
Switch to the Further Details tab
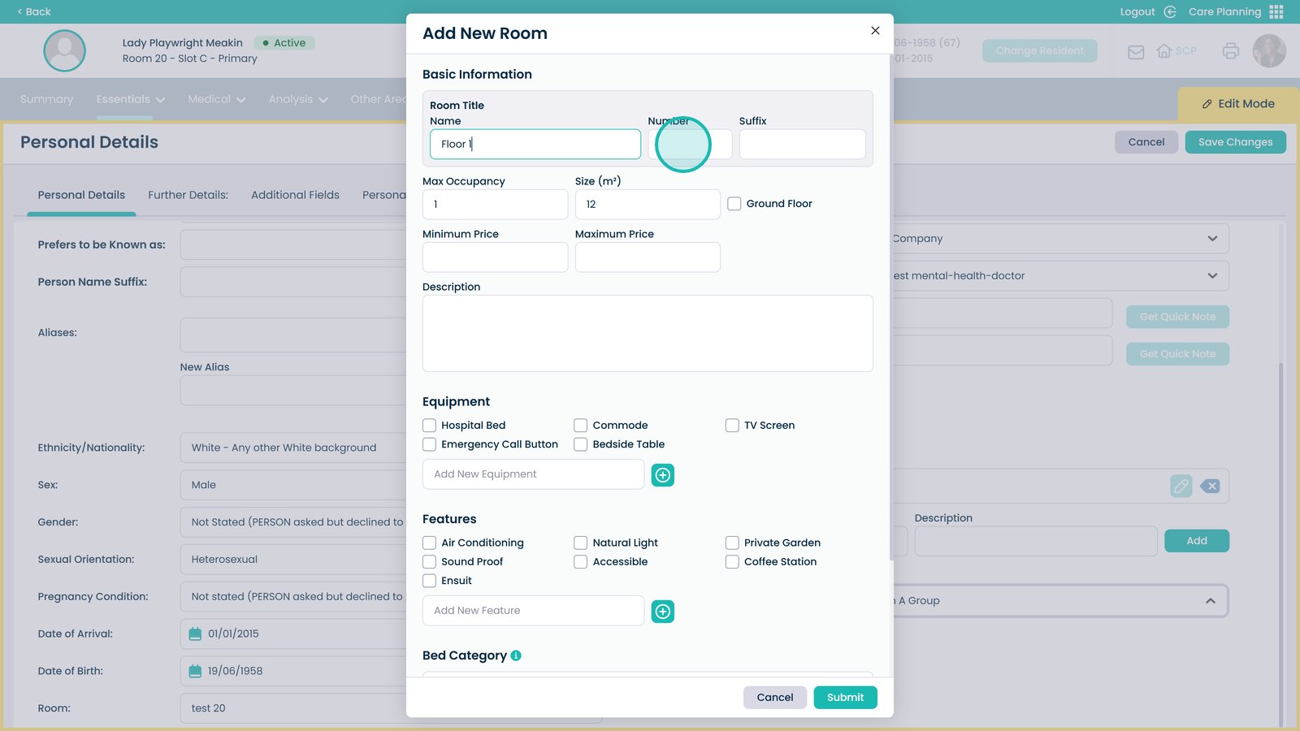(x=188, y=195)
